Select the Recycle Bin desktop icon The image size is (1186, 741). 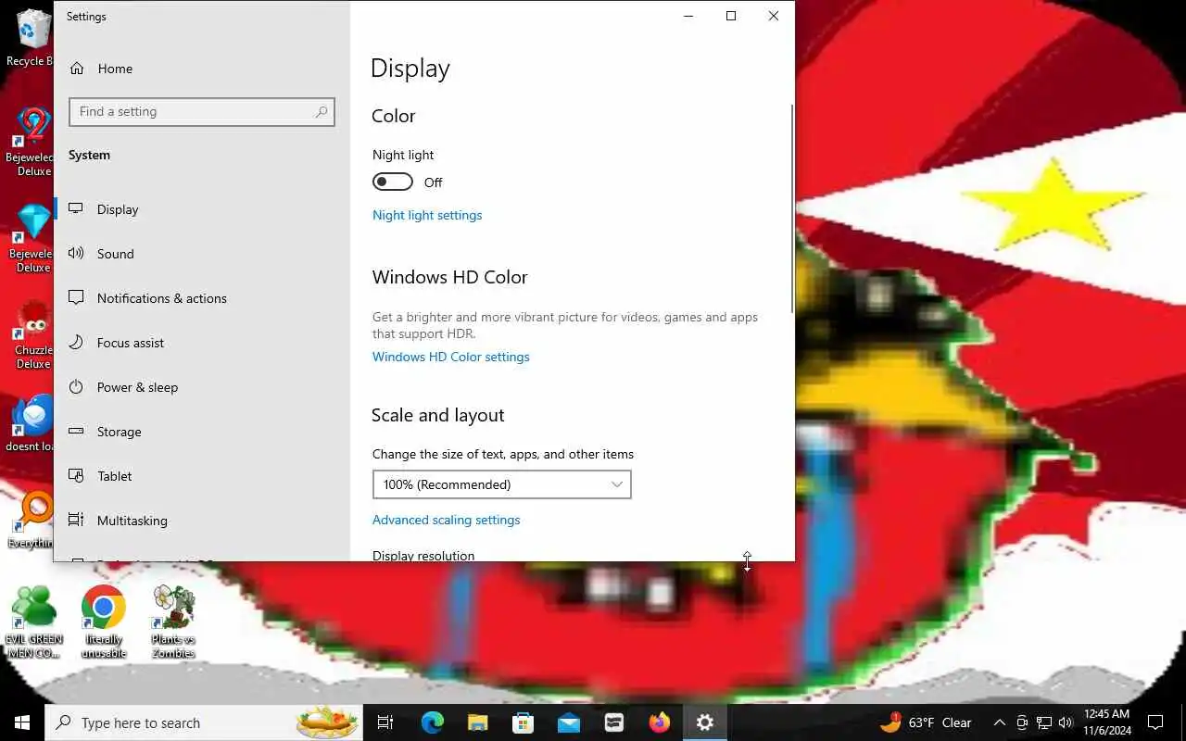[x=31, y=38]
